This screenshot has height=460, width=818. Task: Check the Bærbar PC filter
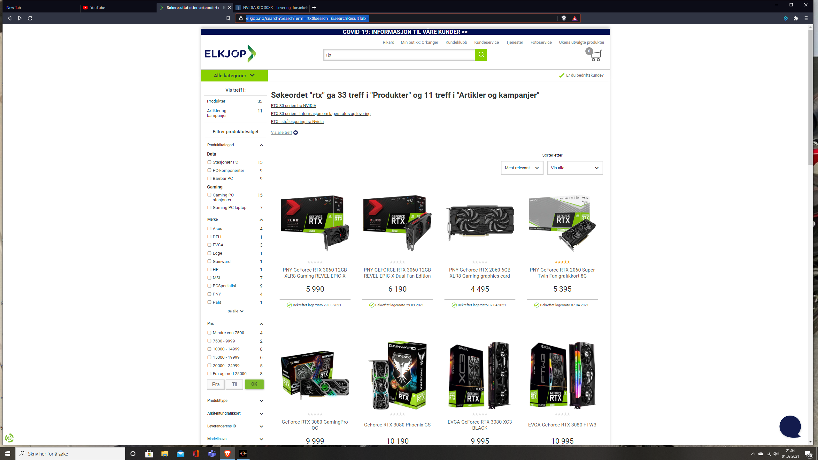[209, 179]
